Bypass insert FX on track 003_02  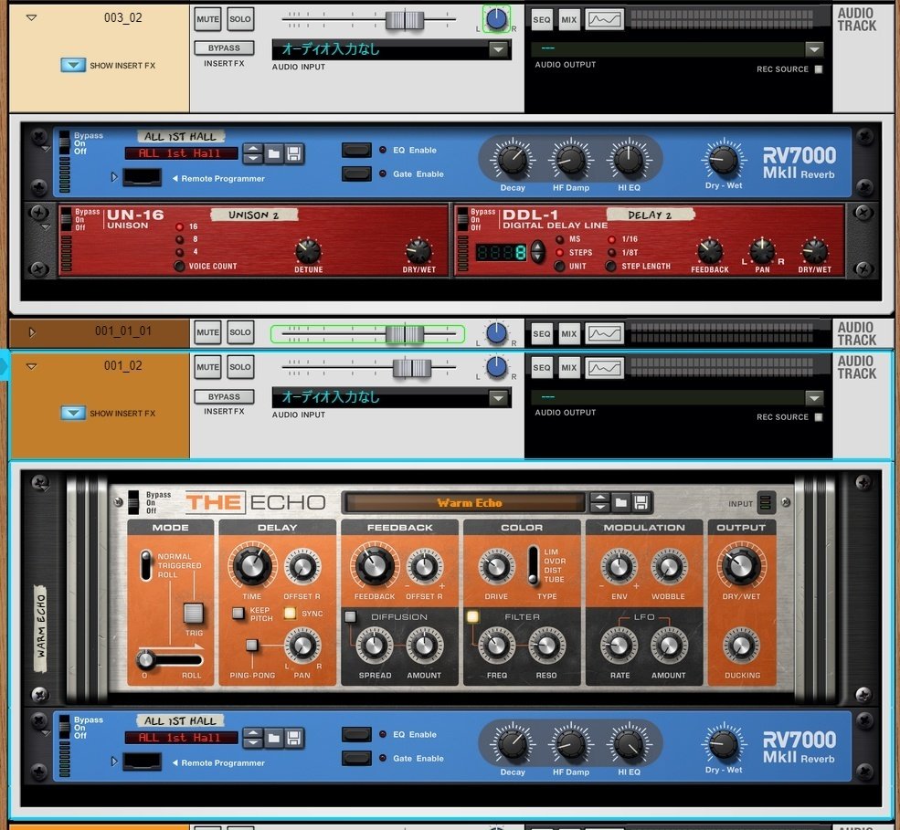point(224,48)
